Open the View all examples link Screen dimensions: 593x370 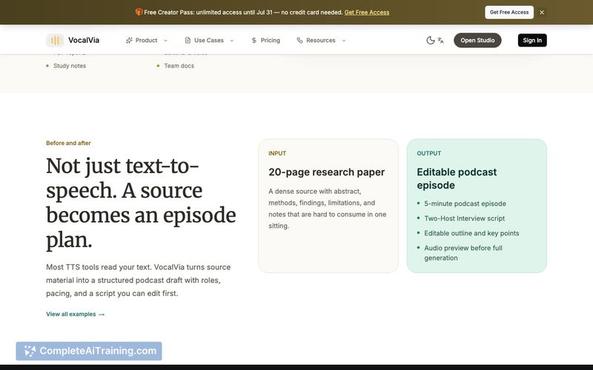tap(76, 314)
